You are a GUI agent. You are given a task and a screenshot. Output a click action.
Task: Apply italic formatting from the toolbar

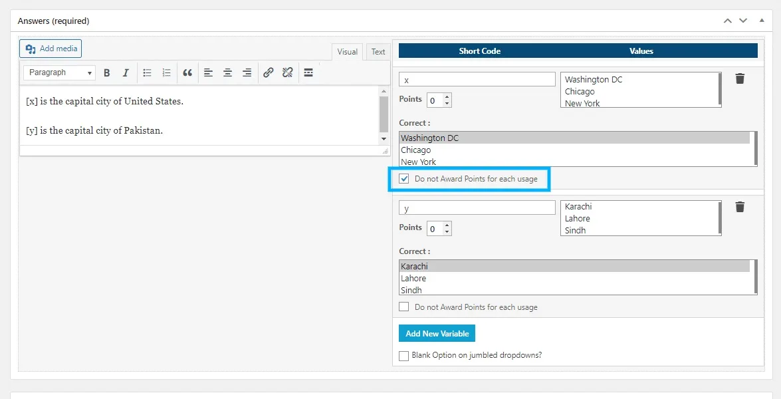pyautogui.click(x=126, y=73)
